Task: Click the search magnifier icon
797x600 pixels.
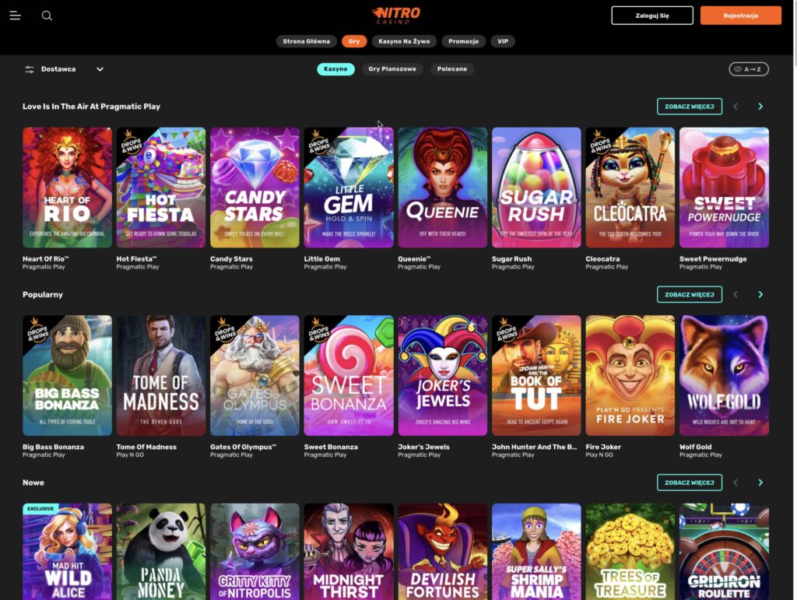Action: click(x=47, y=16)
